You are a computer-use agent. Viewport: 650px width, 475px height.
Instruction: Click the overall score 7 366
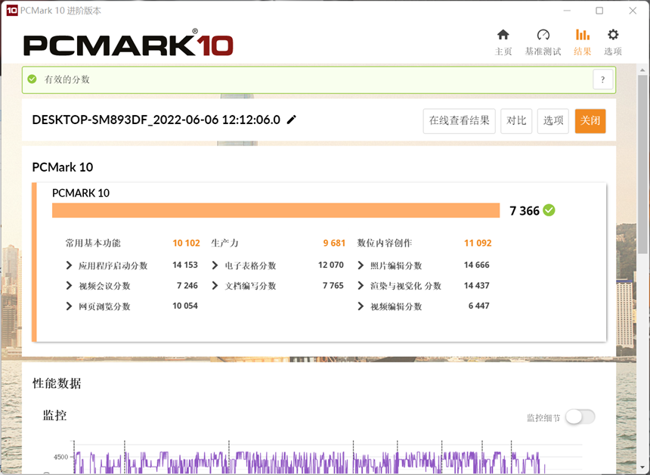(525, 211)
